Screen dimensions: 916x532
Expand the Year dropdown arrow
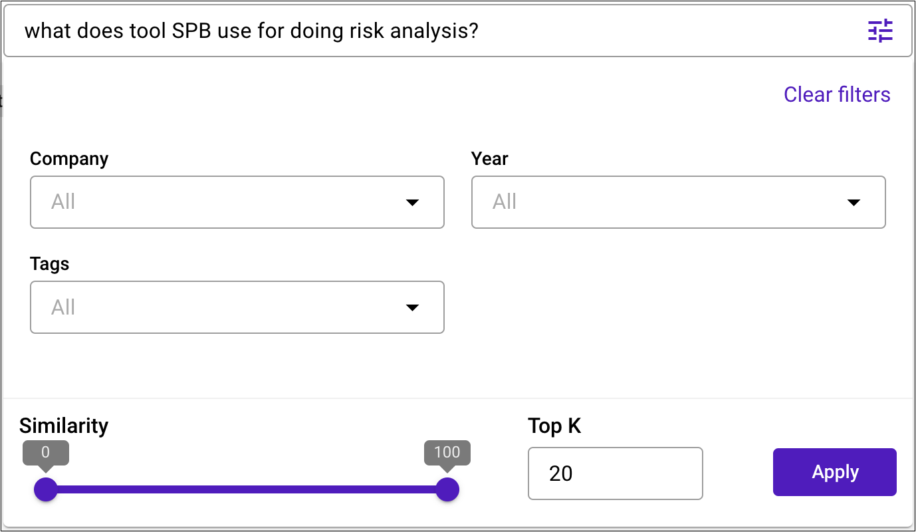click(854, 202)
